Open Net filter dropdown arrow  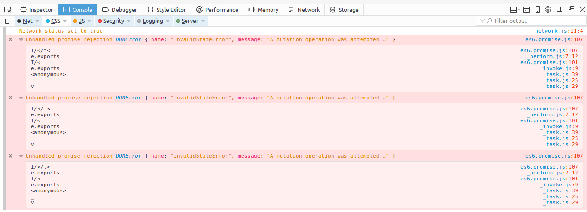[x=37, y=21]
